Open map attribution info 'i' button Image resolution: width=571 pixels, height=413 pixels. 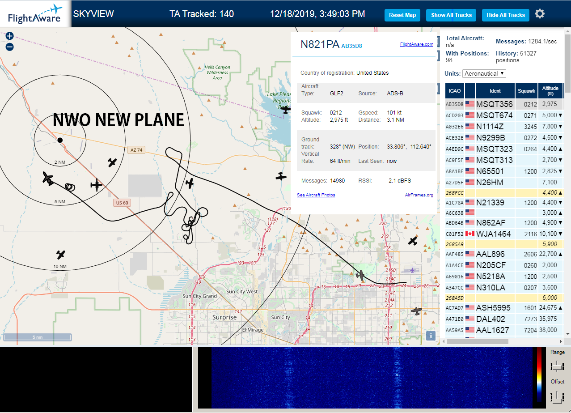[431, 335]
